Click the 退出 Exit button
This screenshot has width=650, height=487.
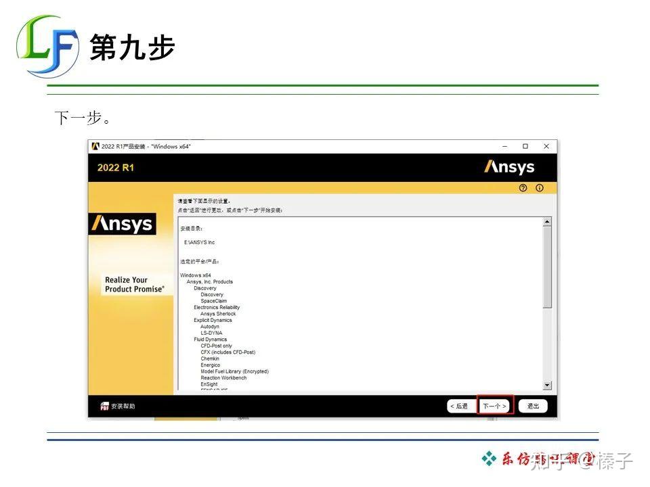[x=532, y=405]
